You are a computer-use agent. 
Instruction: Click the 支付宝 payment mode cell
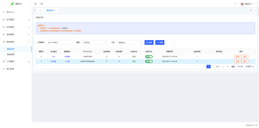53,61
